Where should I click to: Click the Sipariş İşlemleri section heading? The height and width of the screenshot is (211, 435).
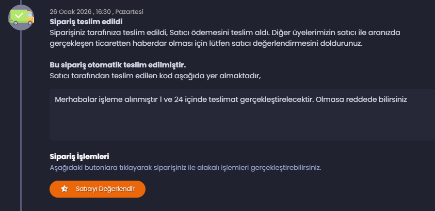point(79,157)
